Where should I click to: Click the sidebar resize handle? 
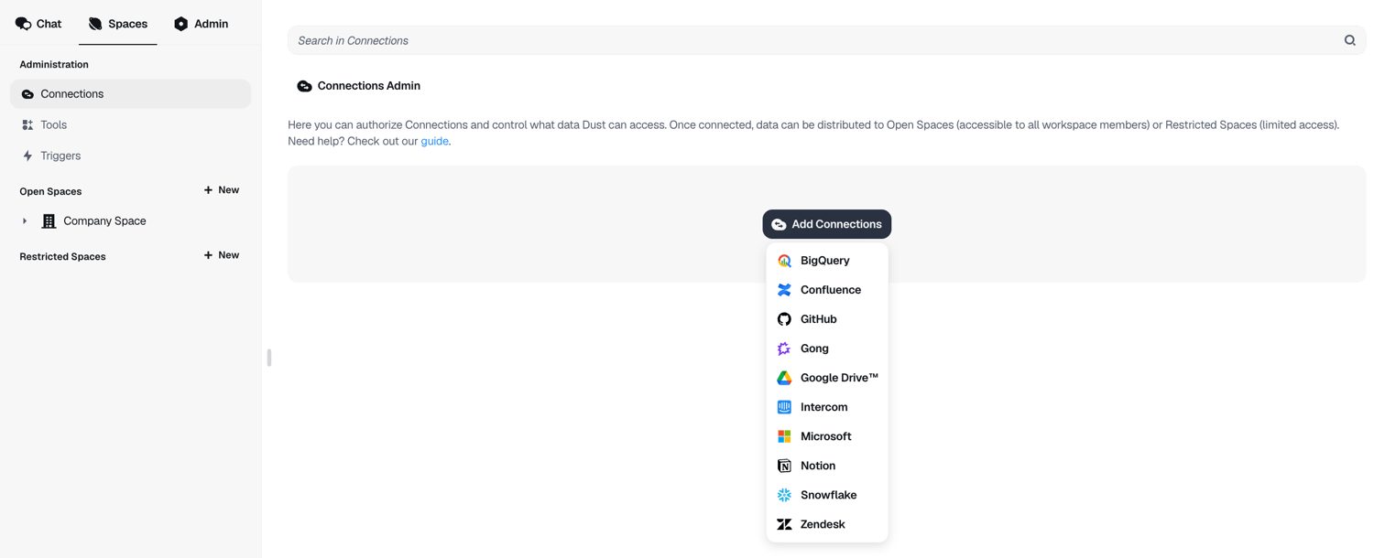pos(269,358)
